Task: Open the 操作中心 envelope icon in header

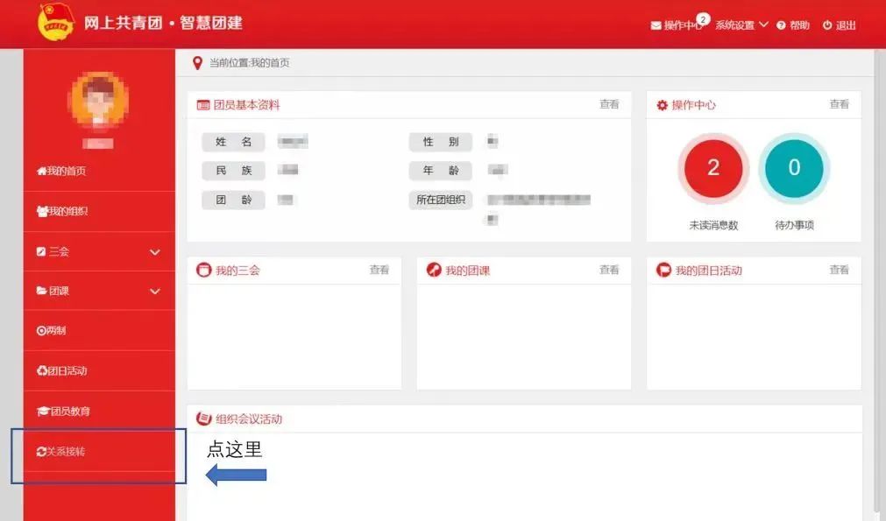Action: (x=656, y=25)
